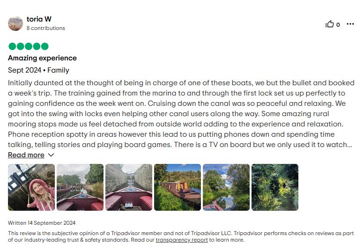Click the 8 contributions text
This screenshot has height=251, width=363.
[45, 28]
